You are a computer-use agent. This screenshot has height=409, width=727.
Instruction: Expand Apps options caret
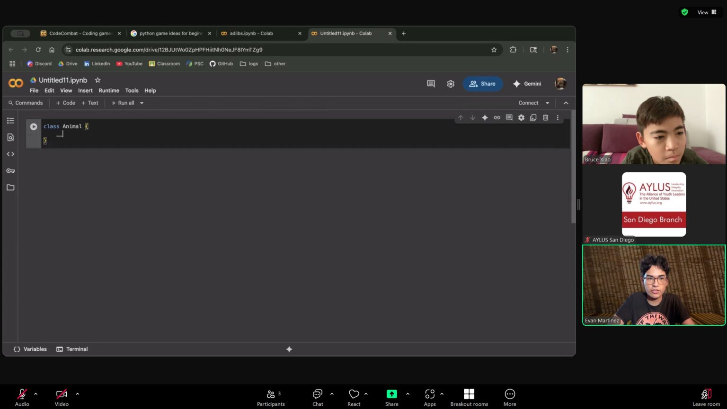point(442,393)
